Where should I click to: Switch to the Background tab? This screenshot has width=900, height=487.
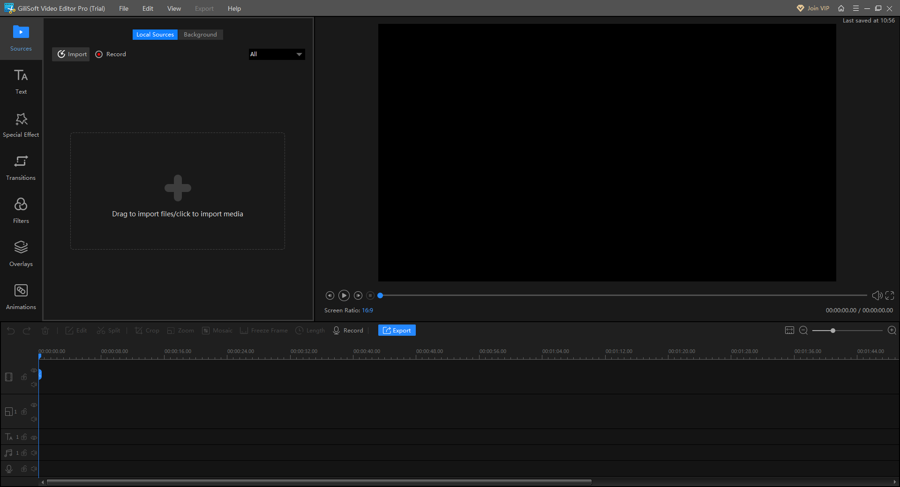click(200, 35)
